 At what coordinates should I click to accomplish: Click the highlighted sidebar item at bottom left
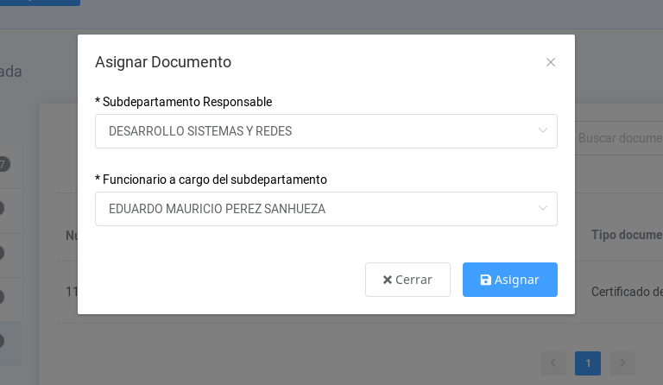click(10, 341)
